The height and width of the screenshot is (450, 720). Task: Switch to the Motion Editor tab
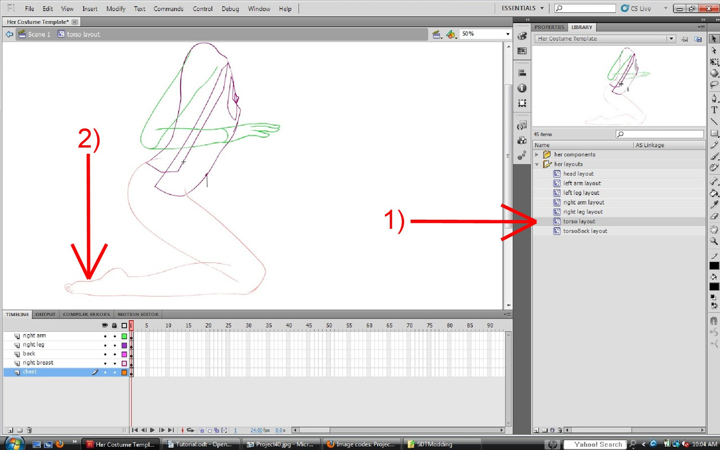138,314
